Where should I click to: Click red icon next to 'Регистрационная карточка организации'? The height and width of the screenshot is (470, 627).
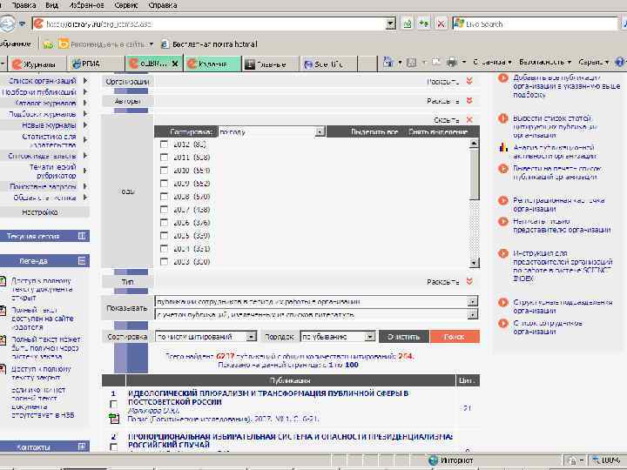[x=503, y=200]
